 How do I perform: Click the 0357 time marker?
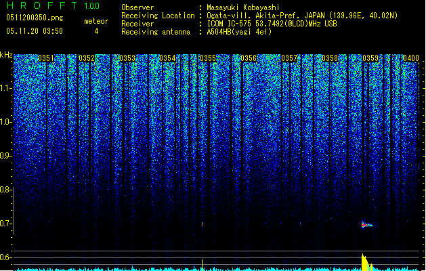[x=289, y=58]
